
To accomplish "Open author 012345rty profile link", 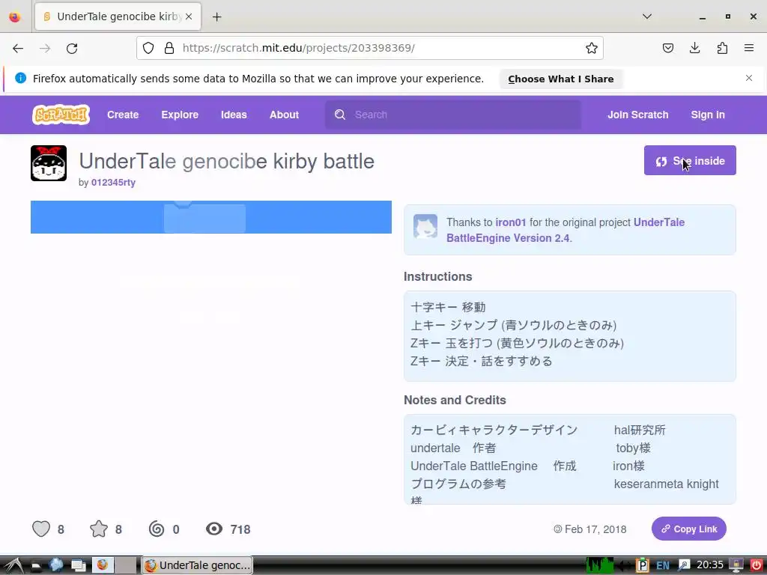I will [x=114, y=183].
